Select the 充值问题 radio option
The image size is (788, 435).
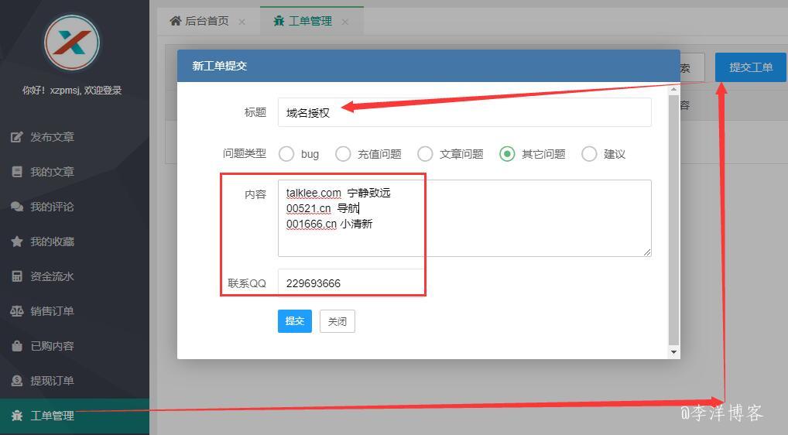pos(343,154)
